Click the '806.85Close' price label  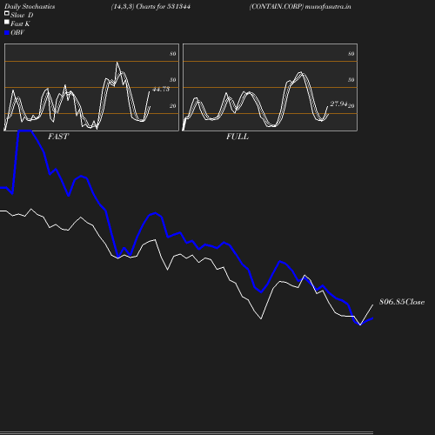[402, 302]
